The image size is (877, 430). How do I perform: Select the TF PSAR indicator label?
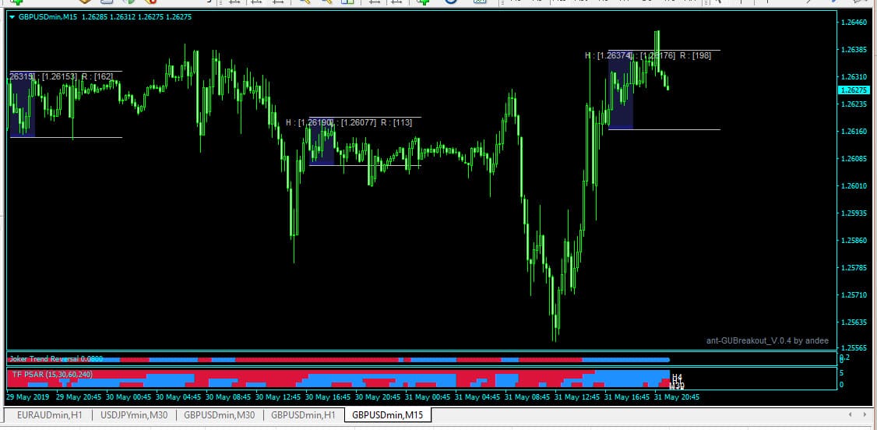(x=51, y=375)
